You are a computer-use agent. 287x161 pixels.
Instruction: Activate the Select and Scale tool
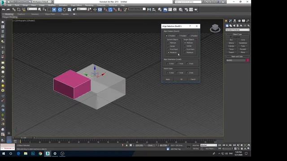70,9
